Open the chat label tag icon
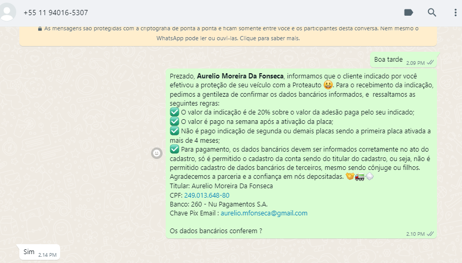This screenshot has height=263, width=462. tap(409, 13)
